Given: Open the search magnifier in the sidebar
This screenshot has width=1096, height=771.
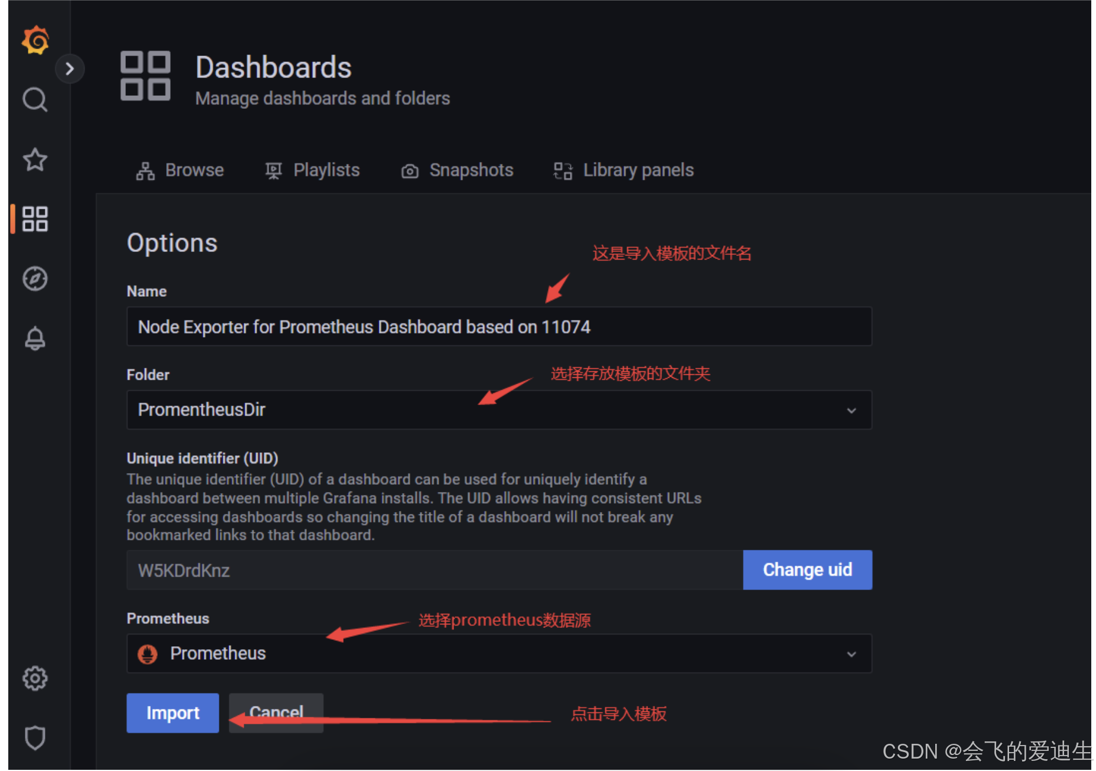Looking at the screenshot, I should coord(35,99).
